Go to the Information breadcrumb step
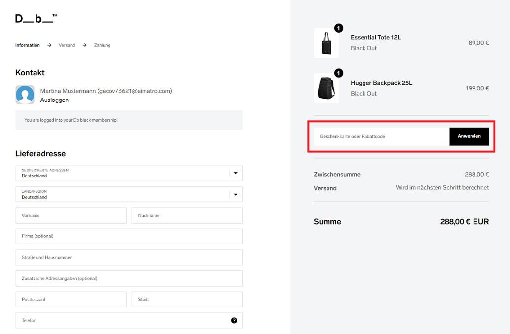510x334 pixels. click(27, 45)
